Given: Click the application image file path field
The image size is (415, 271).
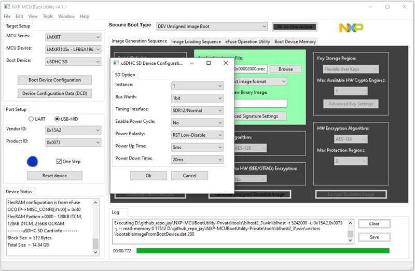Looking at the screenshot, I should tap(251, 69).
